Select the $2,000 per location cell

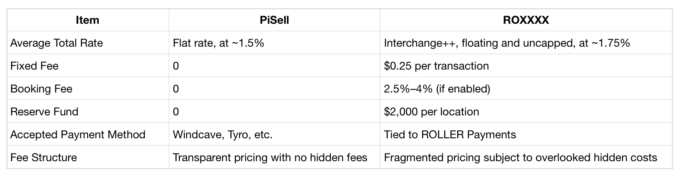point(526,112)
